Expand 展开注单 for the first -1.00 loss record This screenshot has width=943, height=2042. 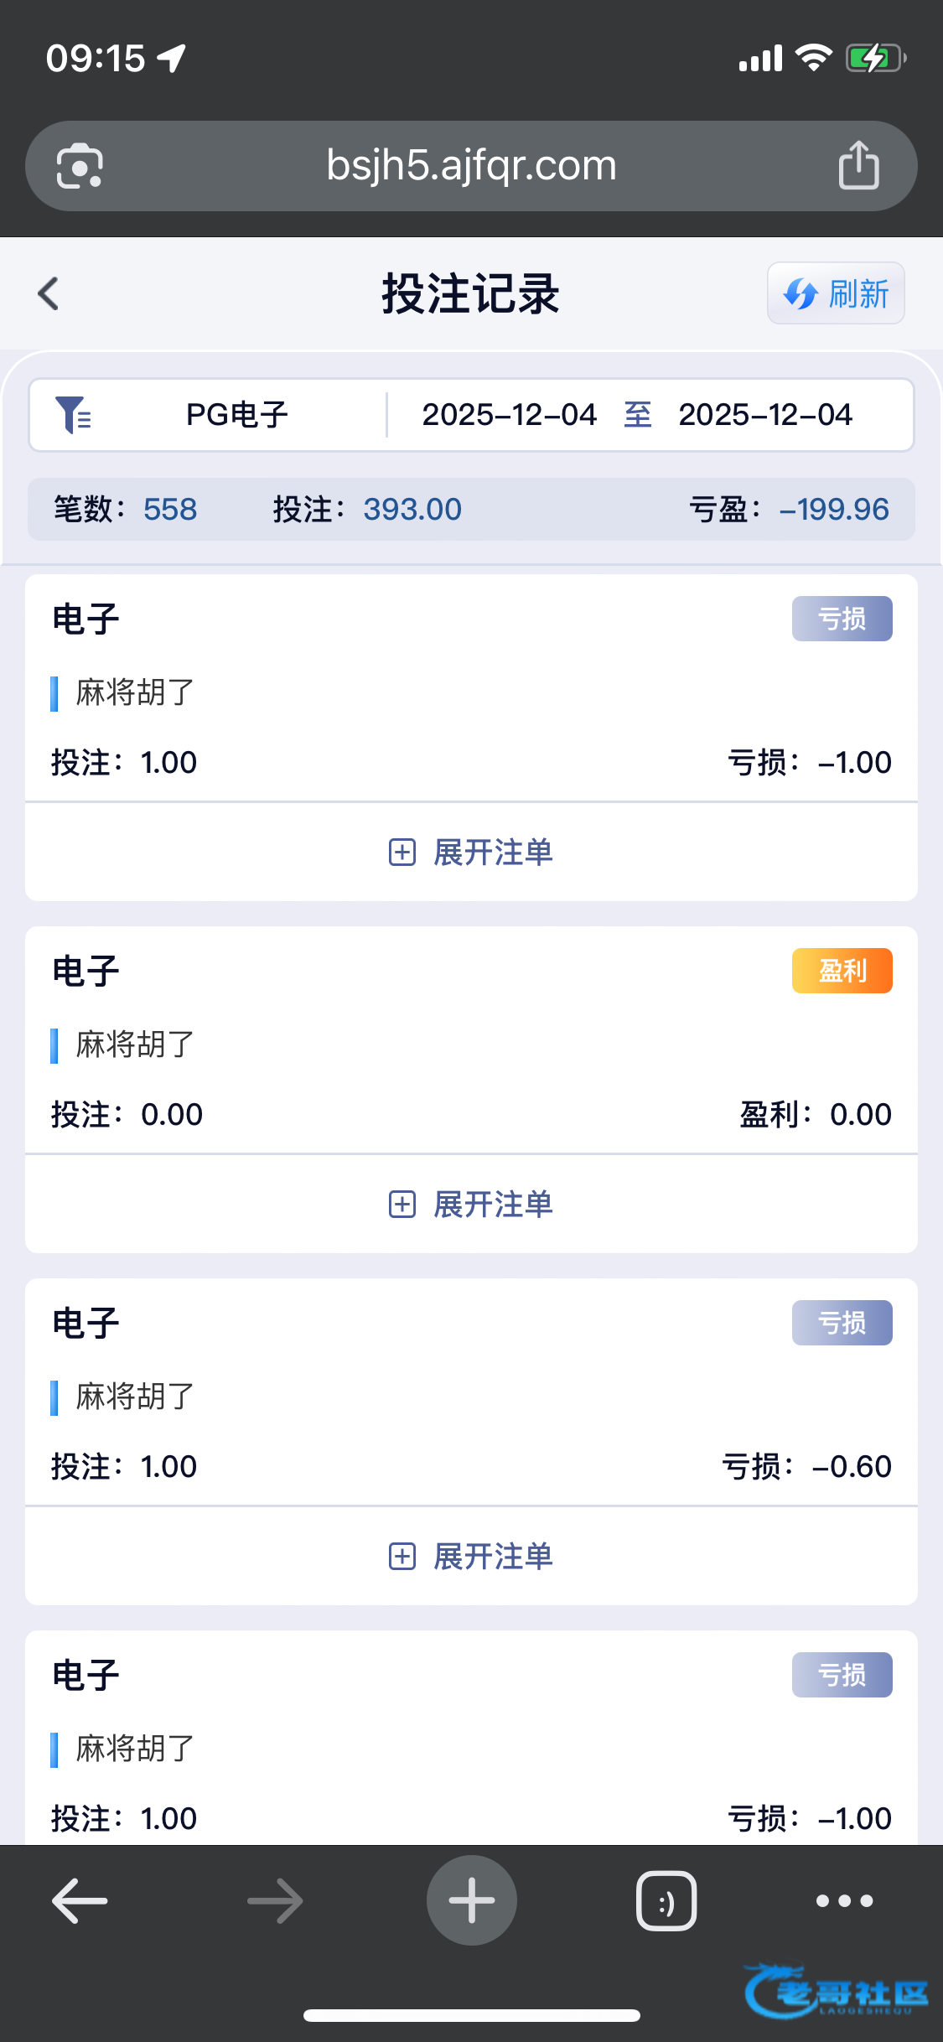471,853
